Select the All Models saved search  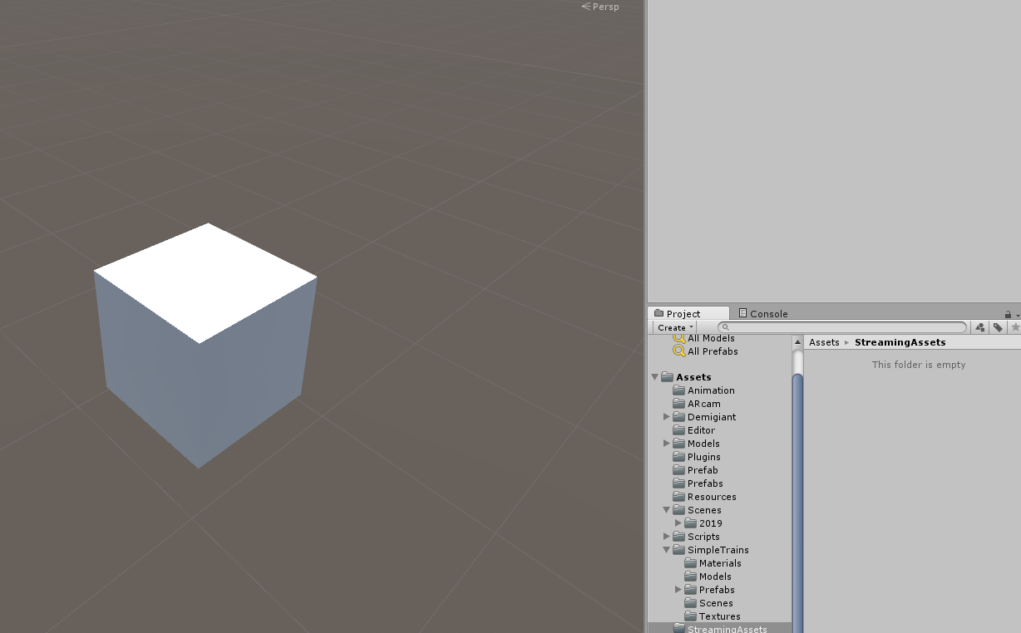[x=703, y=338]
